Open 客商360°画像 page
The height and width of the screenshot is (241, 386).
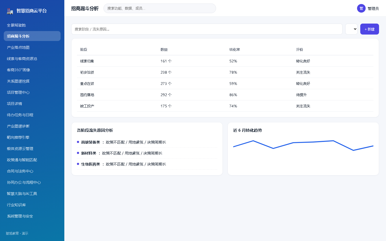[x=32, y=70]
